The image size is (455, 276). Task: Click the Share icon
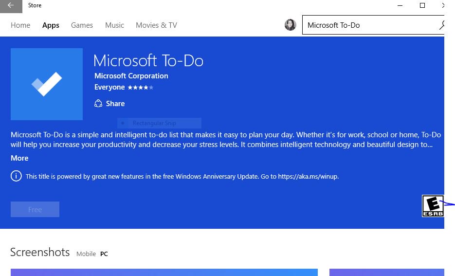[x=98, y=104]
